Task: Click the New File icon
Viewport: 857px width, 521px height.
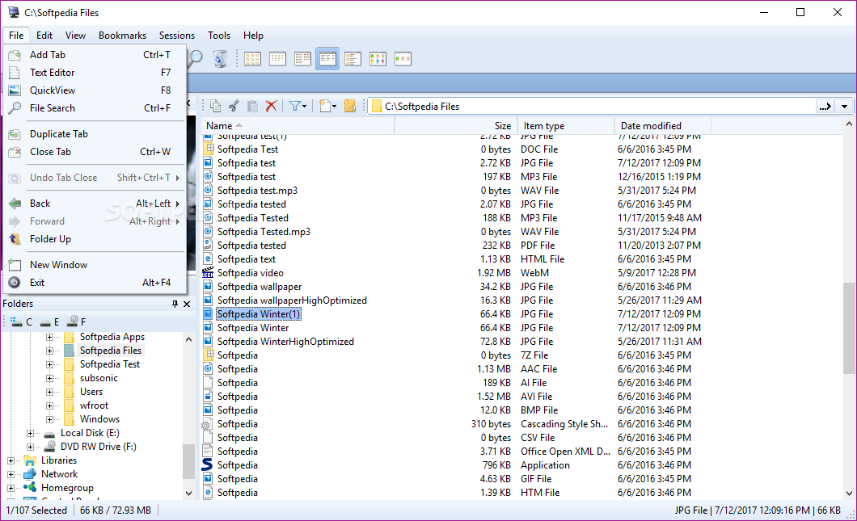Action: click(325, 106)
